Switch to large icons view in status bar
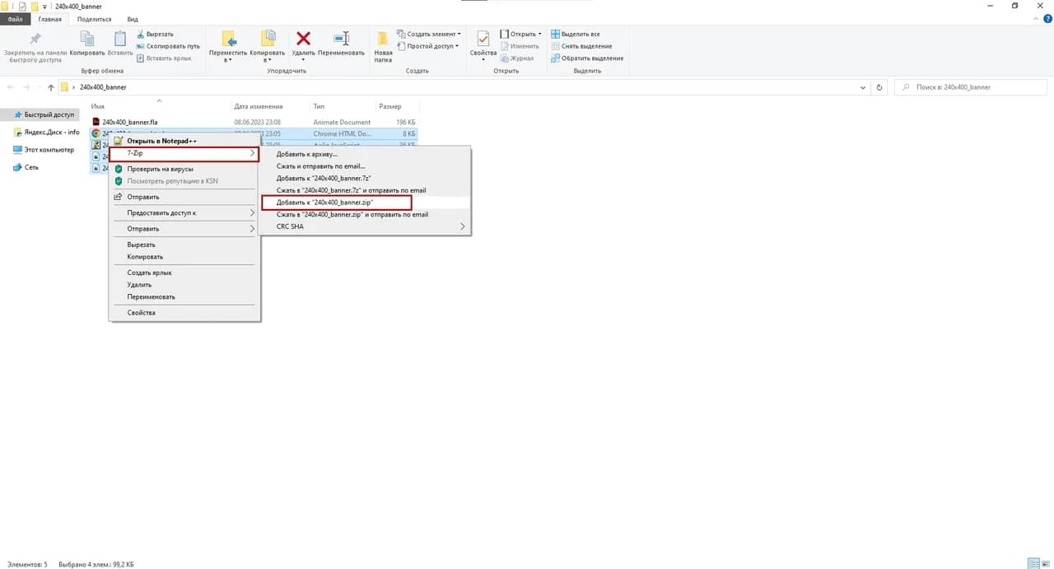The image size is (1054, 569). point(1044,564)
